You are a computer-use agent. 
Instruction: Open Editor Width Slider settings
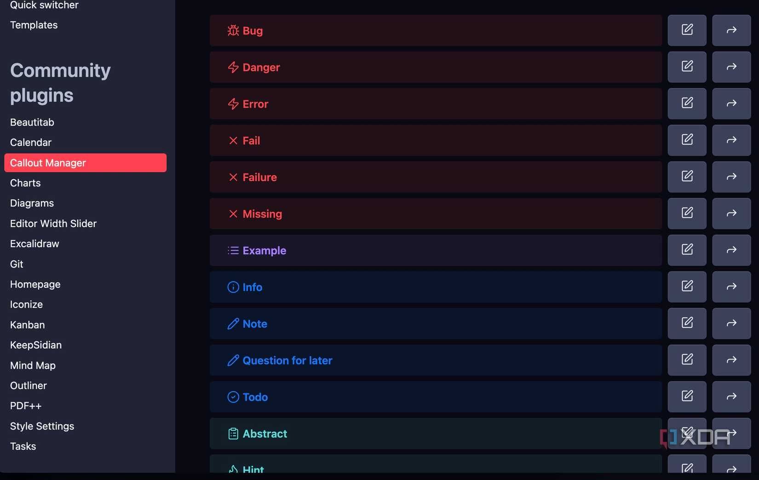pyautogui.click(x=53, y=224)
